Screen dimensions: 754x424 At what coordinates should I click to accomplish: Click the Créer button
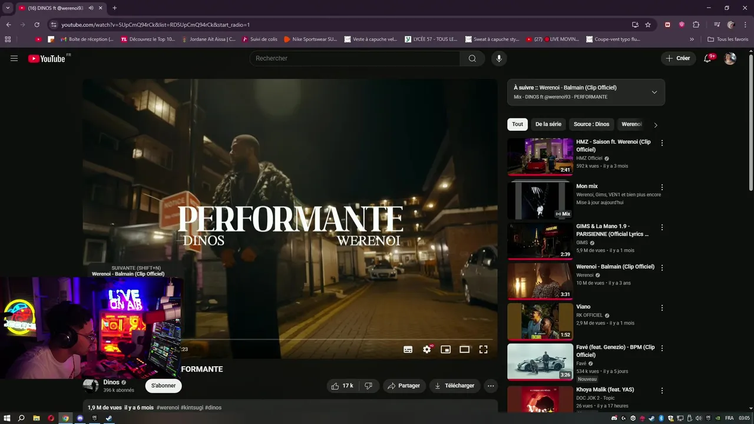pyautogui.click(x=677, y=58)
